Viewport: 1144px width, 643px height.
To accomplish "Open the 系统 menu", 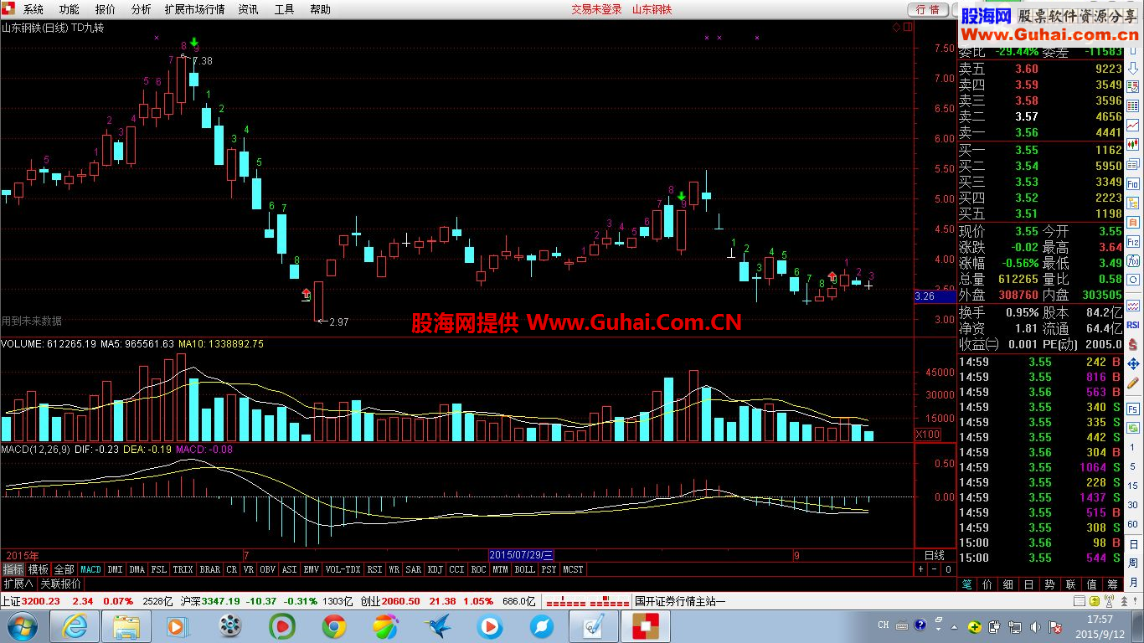I will click(x=33, y=9).
